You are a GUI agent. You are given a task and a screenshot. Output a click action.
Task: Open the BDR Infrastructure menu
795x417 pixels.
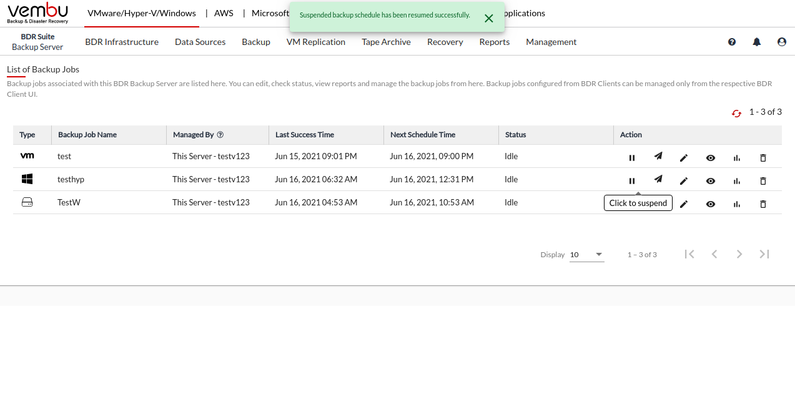pos(122,42)
